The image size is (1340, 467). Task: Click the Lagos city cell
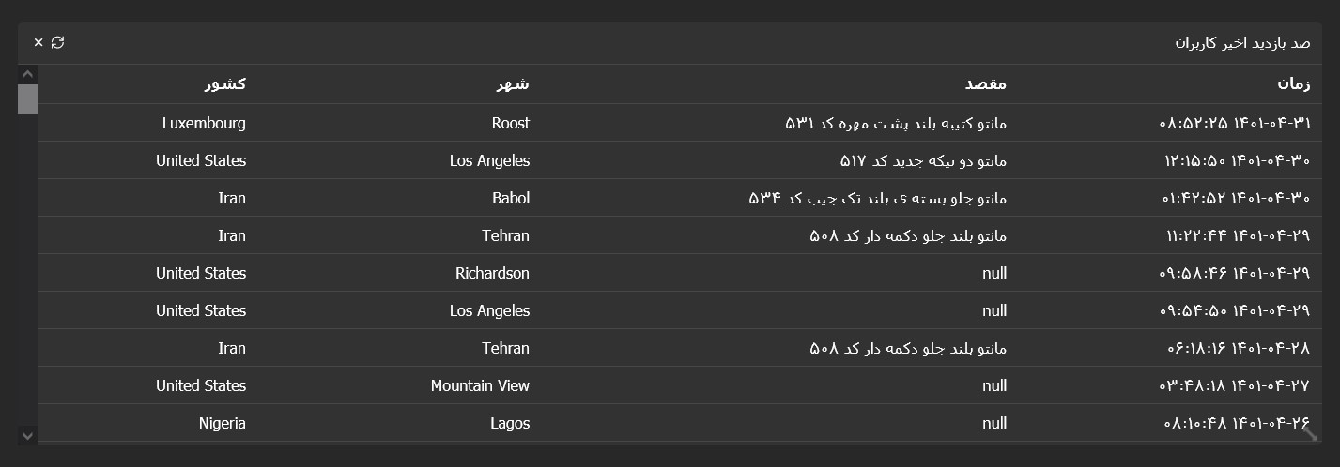click(510, 423)
